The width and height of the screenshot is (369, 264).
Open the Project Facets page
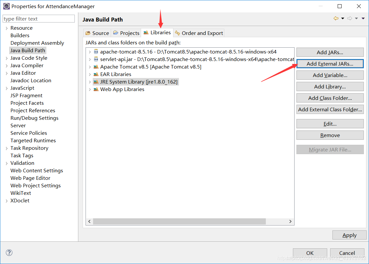pos(27,103)
